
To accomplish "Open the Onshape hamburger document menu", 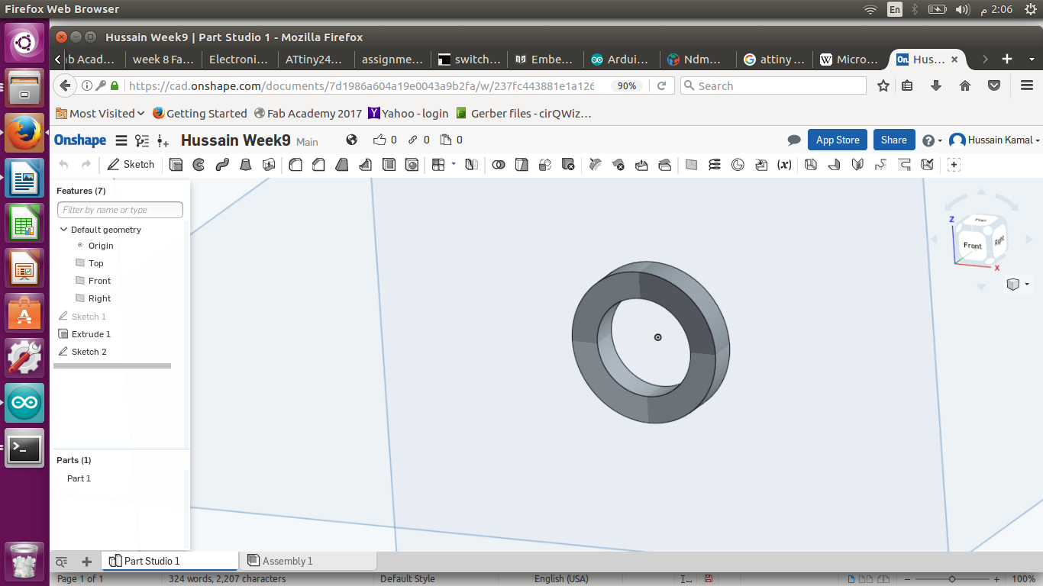I will pyautogui.click(x=121, y=140).
